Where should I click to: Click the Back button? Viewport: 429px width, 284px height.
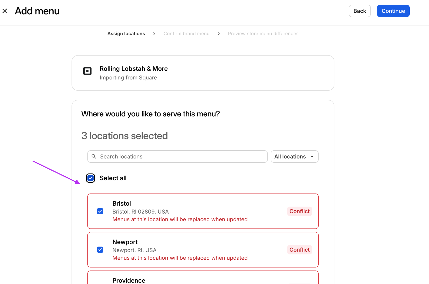tap(360, 11)
